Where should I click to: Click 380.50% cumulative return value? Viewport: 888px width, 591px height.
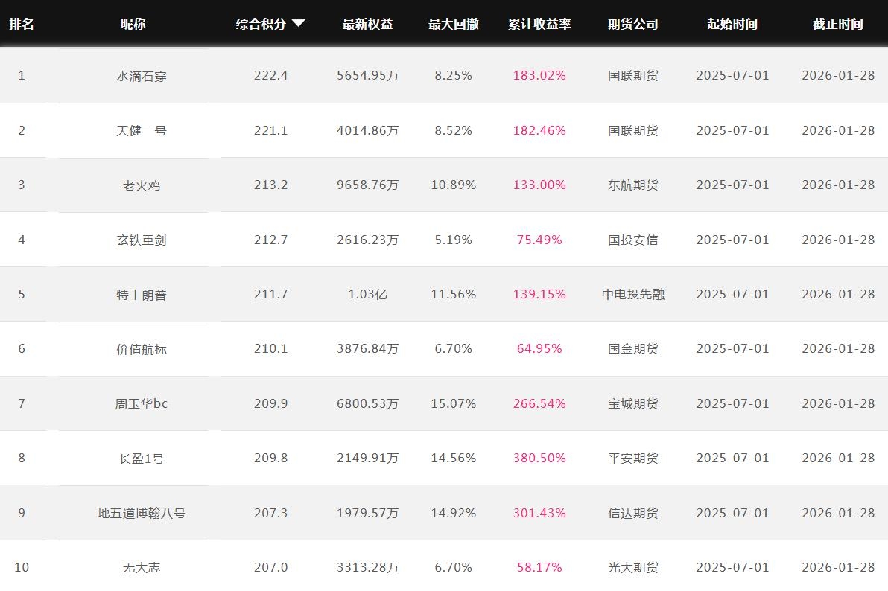click(x=539, y=459)
